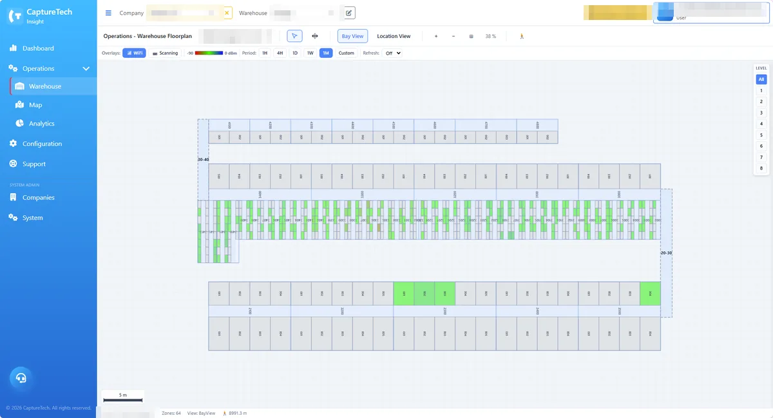773x418 pixels.
Task: Zoom out with the minus icon
Action: click(x=453, y=36)
